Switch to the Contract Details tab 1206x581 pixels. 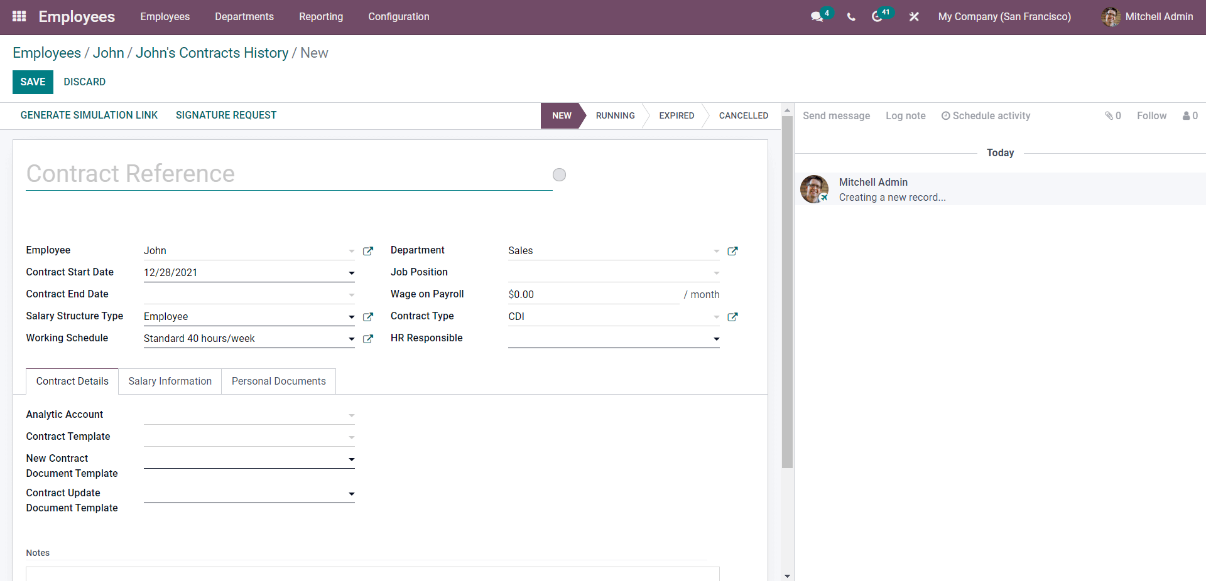[72, 381]
